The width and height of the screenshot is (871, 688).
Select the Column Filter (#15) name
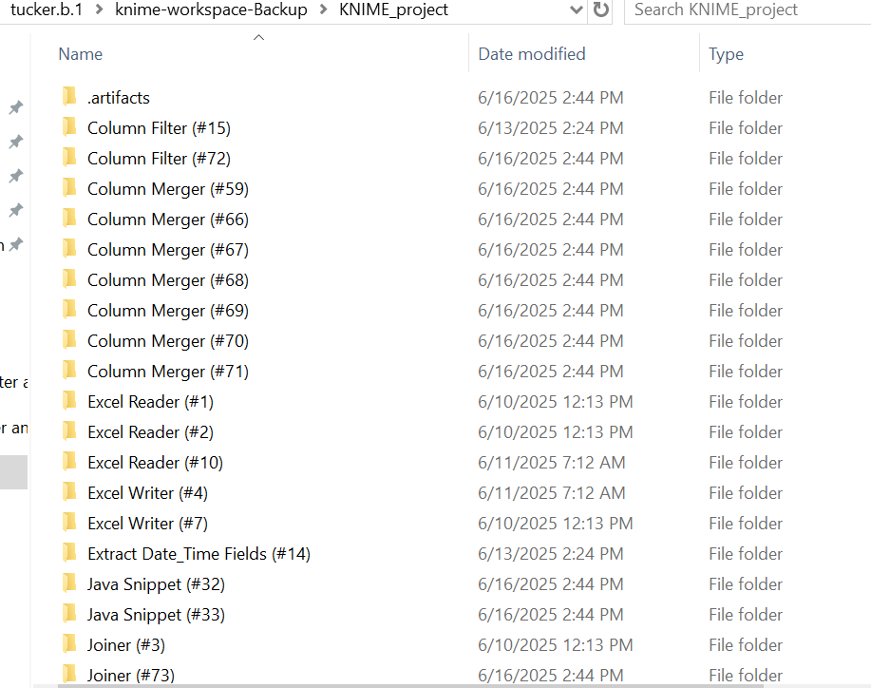pyautogui.click(x=159, y=128)
